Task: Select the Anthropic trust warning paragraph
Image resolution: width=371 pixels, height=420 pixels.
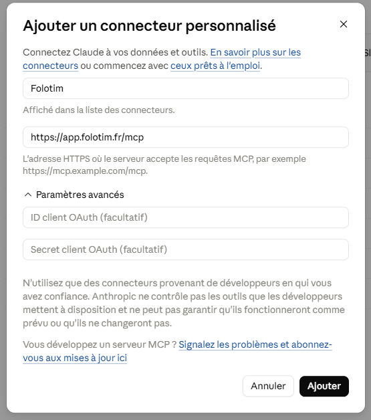Action: [x=184, y=303]
